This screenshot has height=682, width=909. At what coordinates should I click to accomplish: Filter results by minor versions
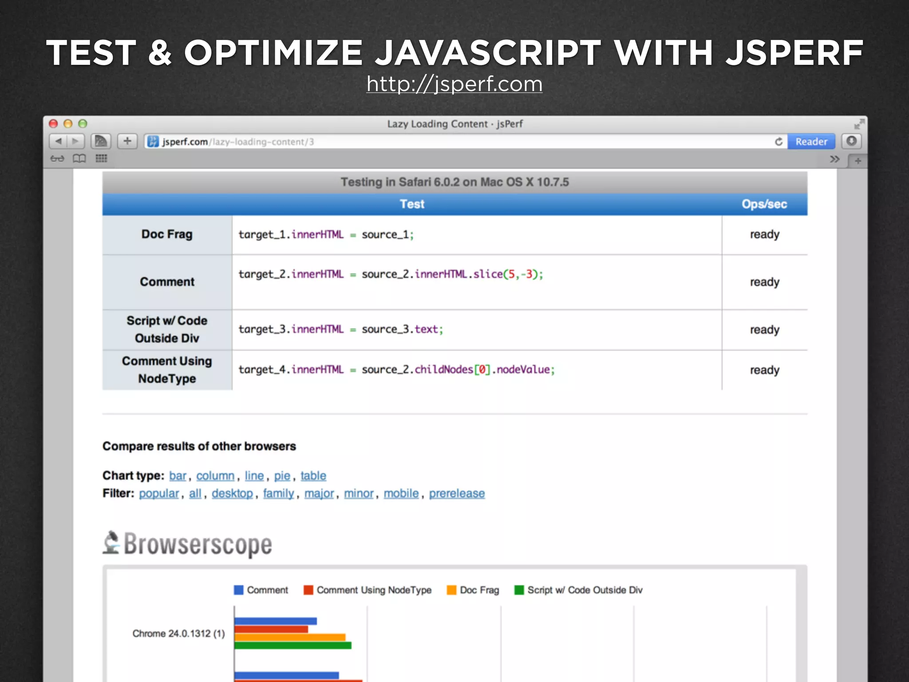tap(359, 493)
